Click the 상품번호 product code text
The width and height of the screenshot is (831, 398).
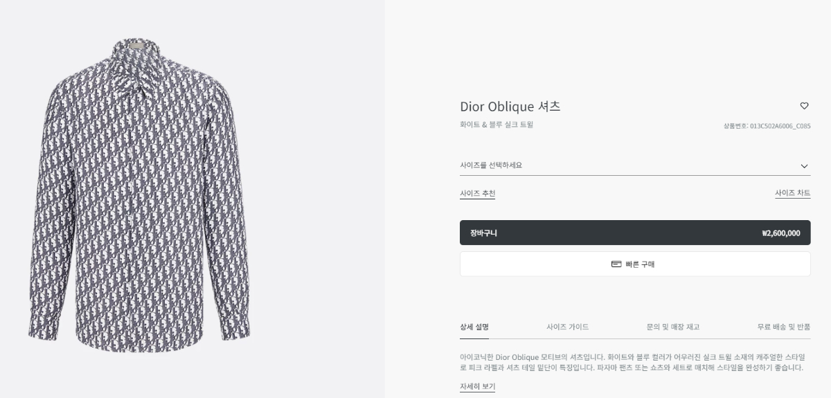pyautogui.click(x=767, y=126)
